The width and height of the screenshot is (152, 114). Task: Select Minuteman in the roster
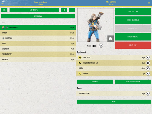pyautogui.click(x=38, y=38)
